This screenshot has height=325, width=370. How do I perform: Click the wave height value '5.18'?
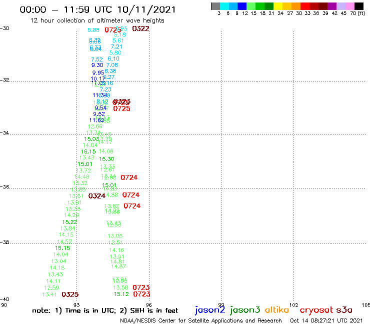pos(120,34)
